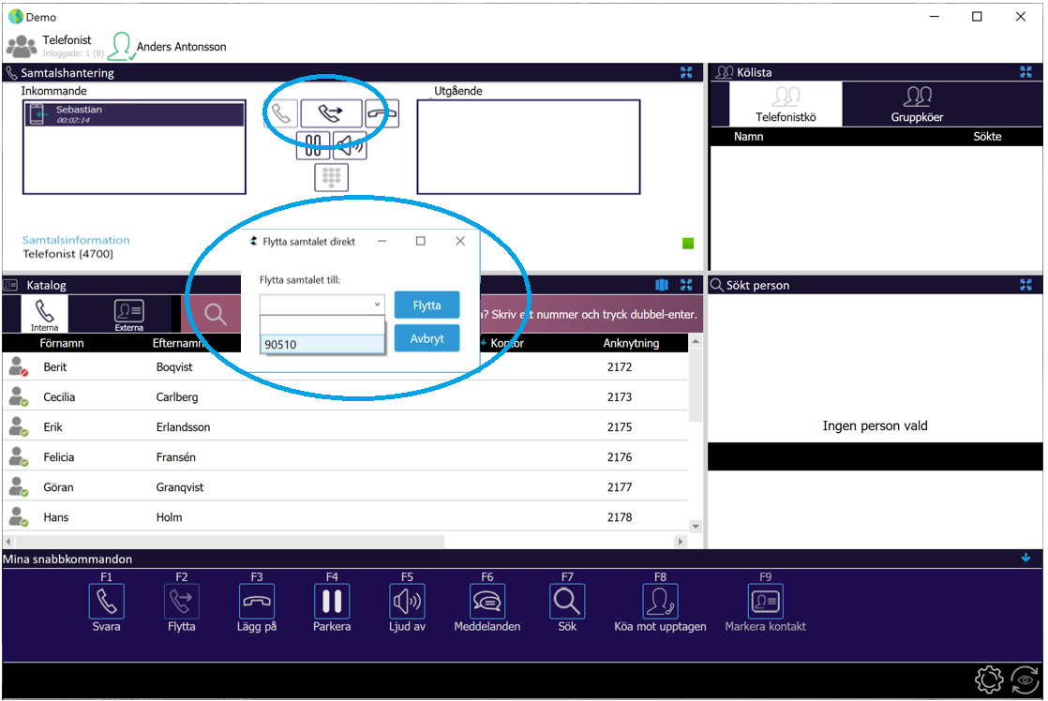
Task: Click the Svara F1 shortcut icon
Action: click(106, 602)
